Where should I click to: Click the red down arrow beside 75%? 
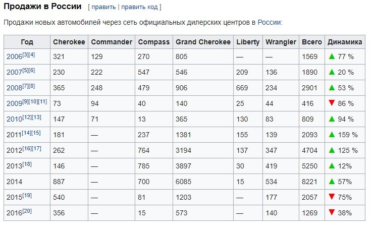pyautogui.click(x=332, y=197)
